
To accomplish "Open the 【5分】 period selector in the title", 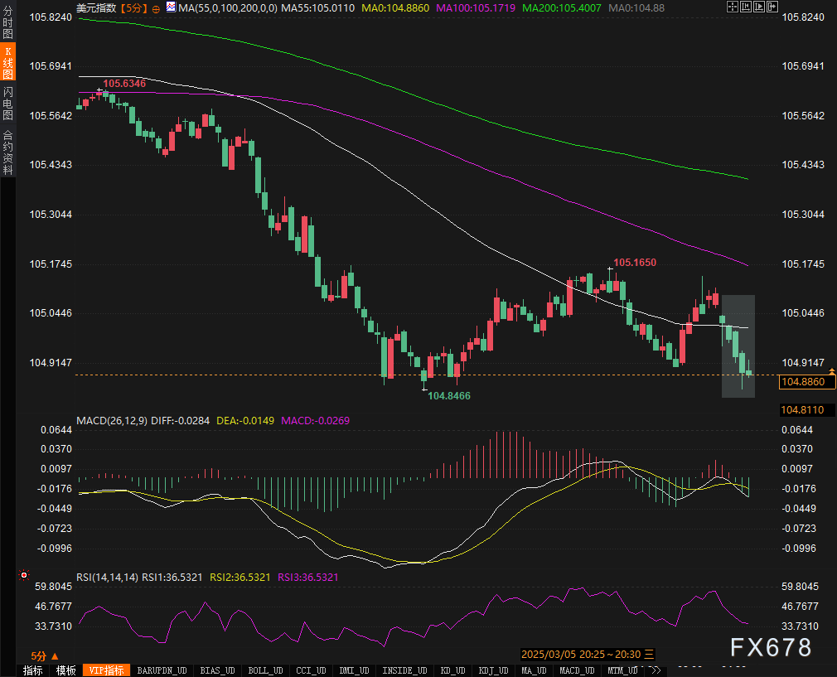I will [134, 7].
